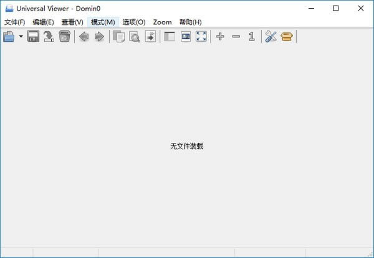Click the status bar resize grip
Screen dimensions: 374x258
click(x=369, y=254)
